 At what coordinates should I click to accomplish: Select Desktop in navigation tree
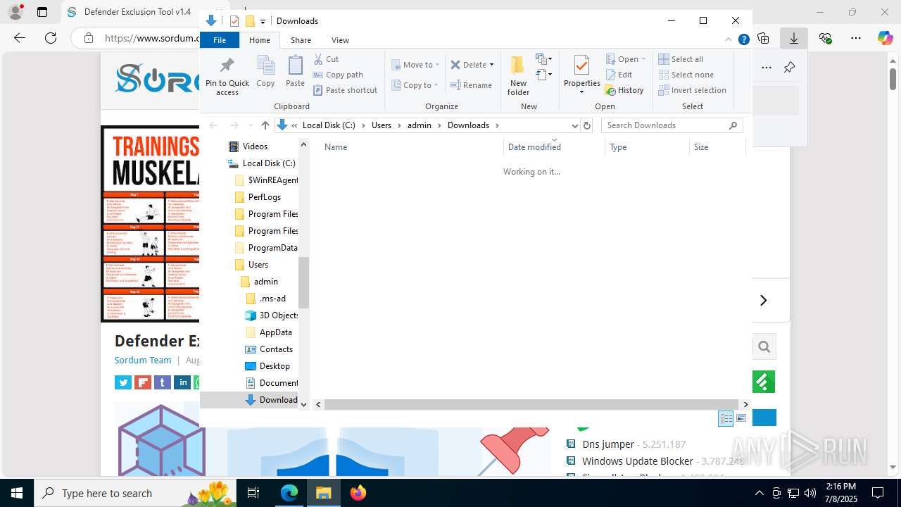[x=267, y=366]
